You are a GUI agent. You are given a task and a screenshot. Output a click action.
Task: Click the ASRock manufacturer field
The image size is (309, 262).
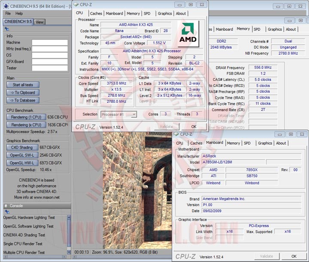[251, 156]
